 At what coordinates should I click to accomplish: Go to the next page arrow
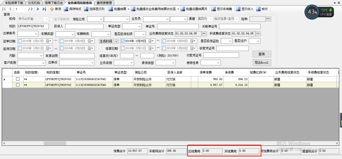[x=38, y=9]
